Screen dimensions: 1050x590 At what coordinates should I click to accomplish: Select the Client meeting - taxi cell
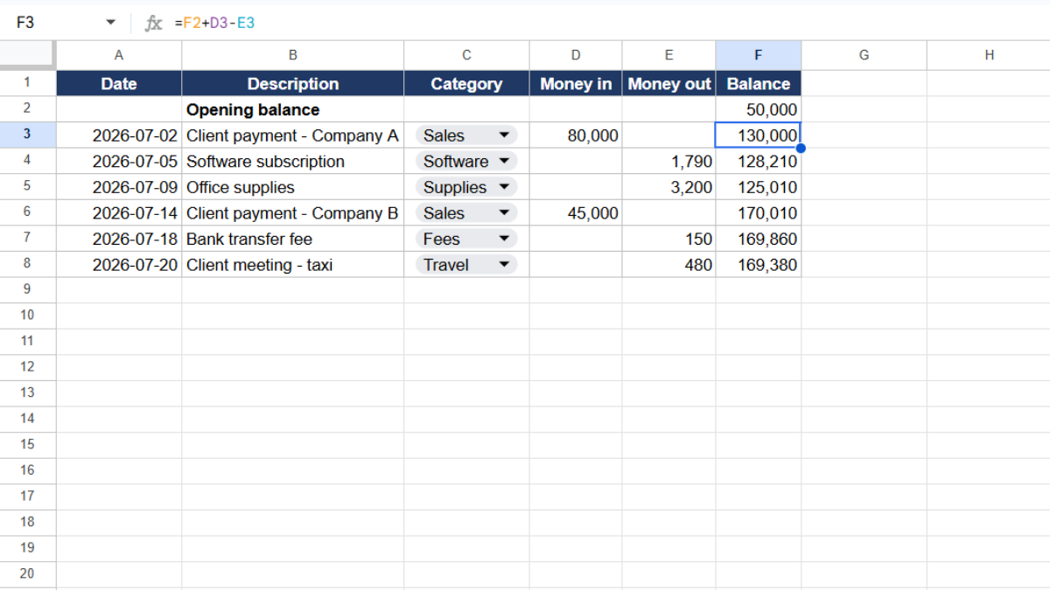click(292, 265)
